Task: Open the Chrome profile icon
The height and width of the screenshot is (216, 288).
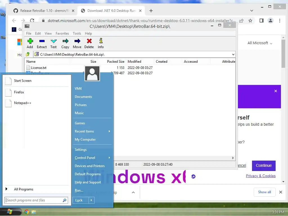Action: tap(270, 21)
